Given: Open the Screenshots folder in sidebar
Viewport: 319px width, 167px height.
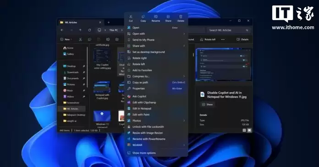Looking at the screenshot, I should click(x=71, y=103).
